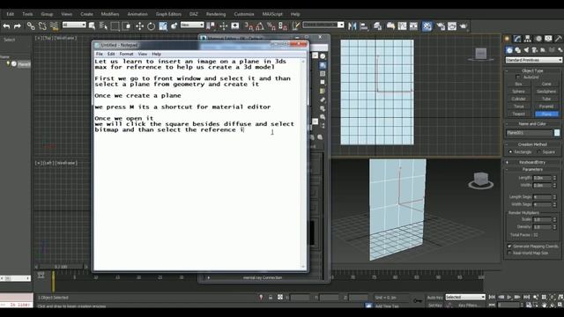564x317 pixels.
Task: Switch to the Modify command panel
Action: tap(517, 39)
